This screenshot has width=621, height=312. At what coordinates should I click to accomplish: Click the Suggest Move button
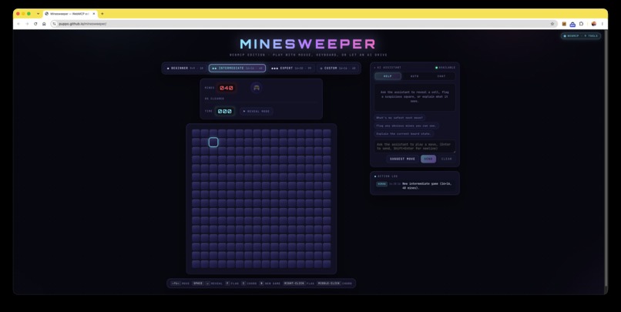(x=402, y=159)
